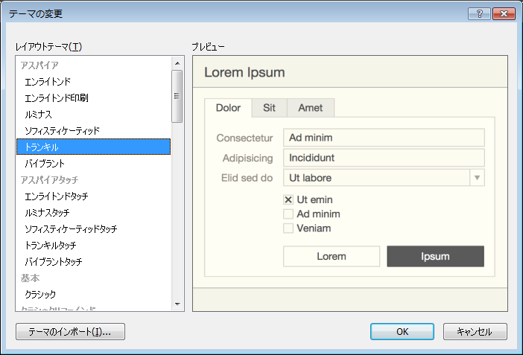Switch to the Amet tab
Image resolution: width=523 pixels, height=355 pixels.
click(311, 108)
